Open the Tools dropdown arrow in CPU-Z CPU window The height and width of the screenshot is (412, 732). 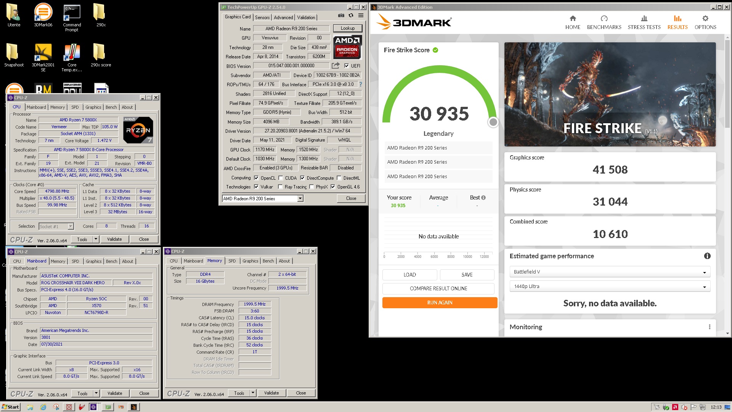pyautogui.click(x=96, y=239)
